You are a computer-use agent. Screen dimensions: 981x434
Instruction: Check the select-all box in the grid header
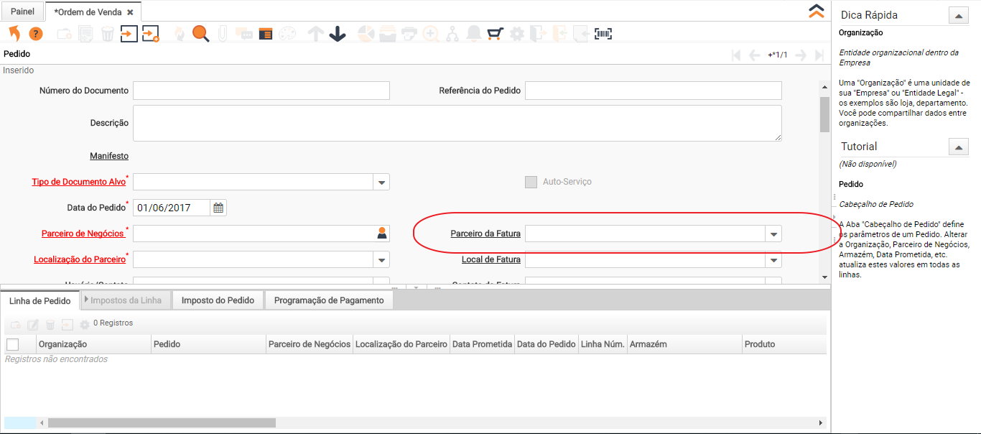[x=12, y=344]
